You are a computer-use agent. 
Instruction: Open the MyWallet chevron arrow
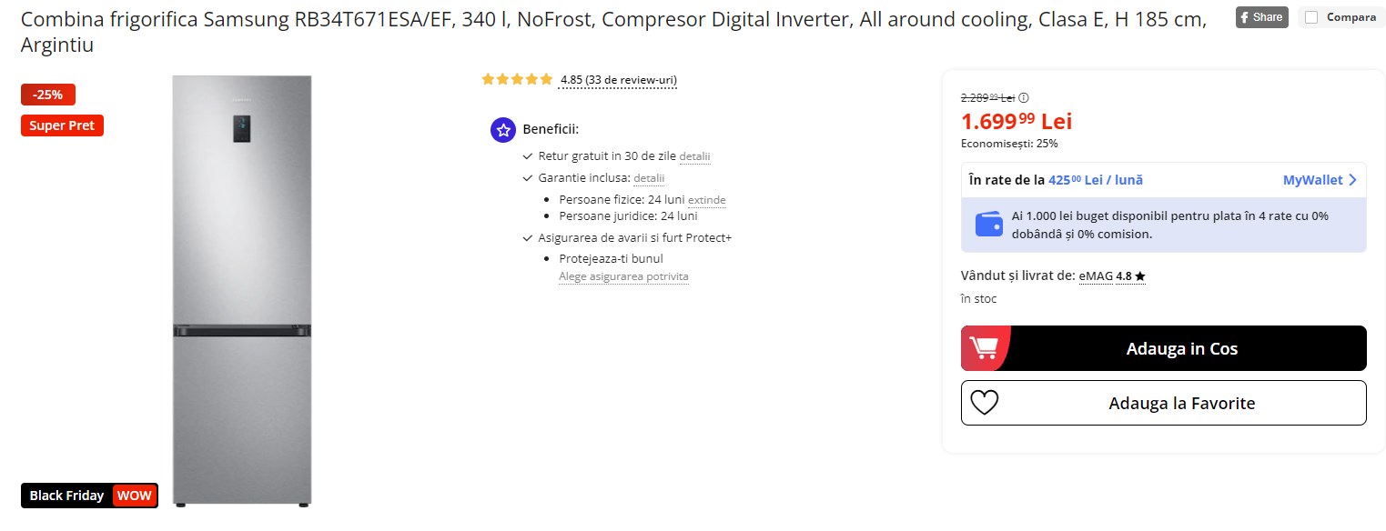pos(1352,180)
